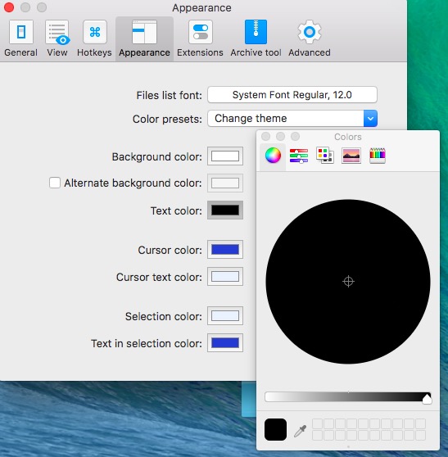Screen dimensions: 448x457
Task: Select the color palettes picker mode
Action: tap(324, 156)
